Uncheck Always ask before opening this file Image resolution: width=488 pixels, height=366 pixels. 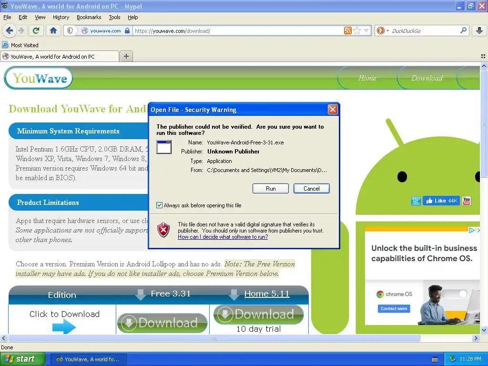pyautogui.click(x=159, y=205)
